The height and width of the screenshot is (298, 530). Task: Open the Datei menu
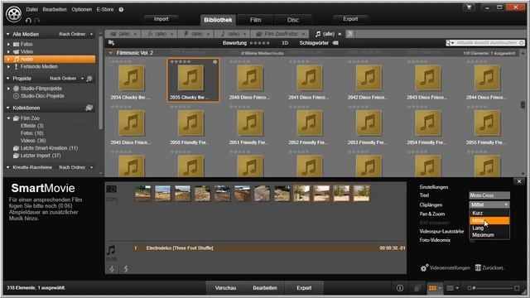[x=31, y=9]
